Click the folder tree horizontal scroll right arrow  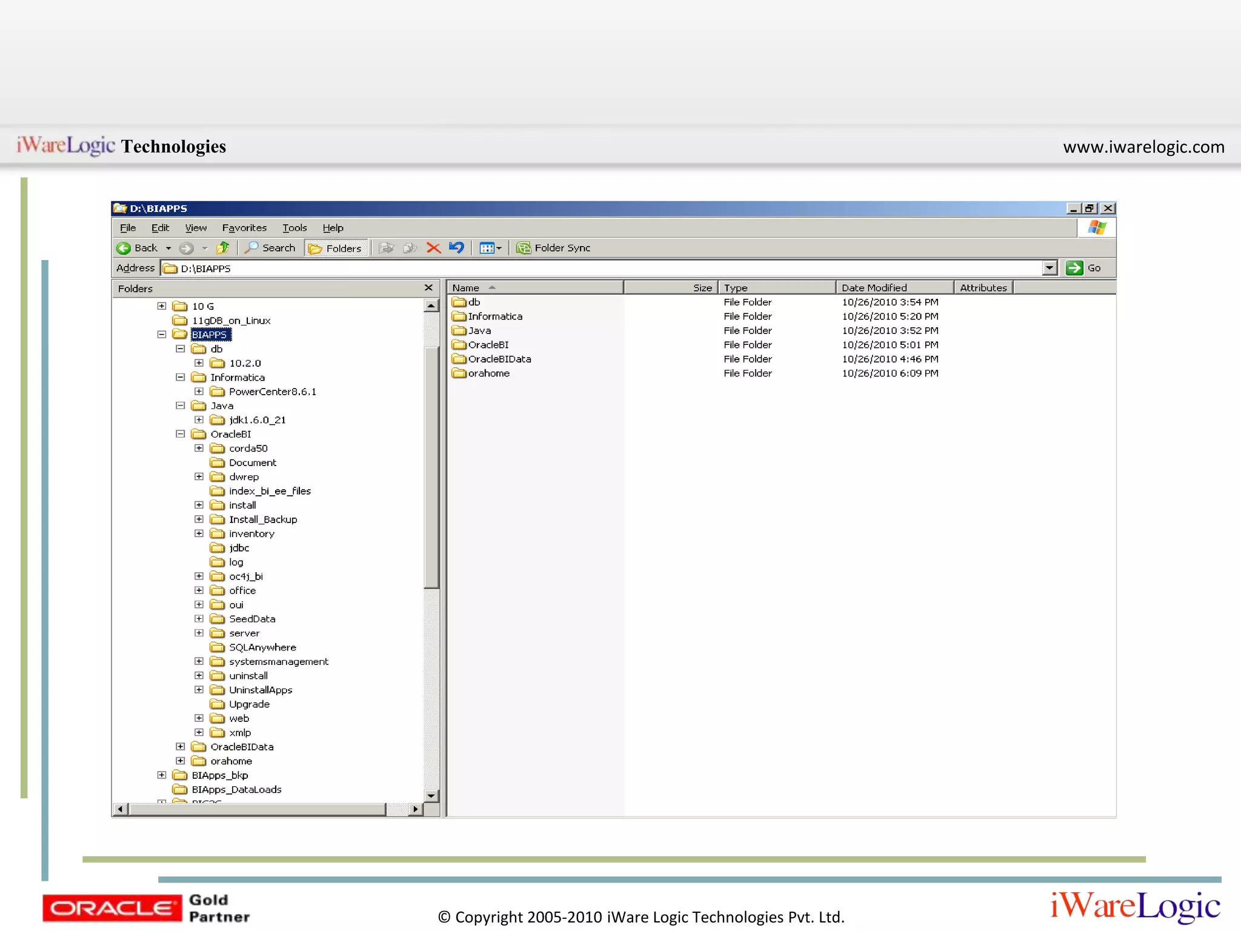415,809
